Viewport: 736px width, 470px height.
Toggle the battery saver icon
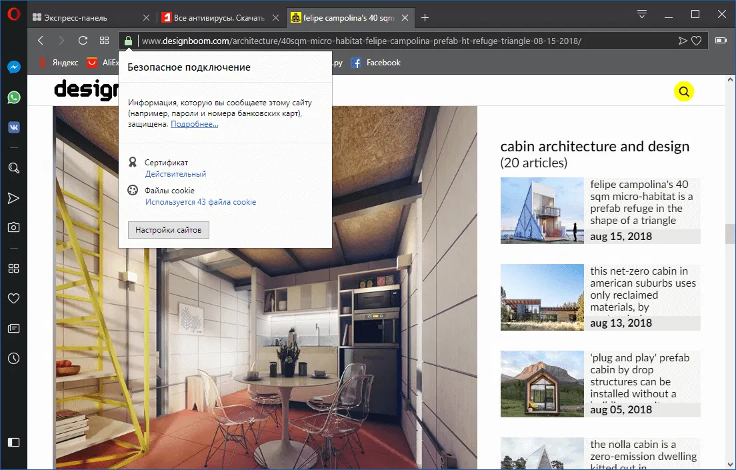point(721,41)
